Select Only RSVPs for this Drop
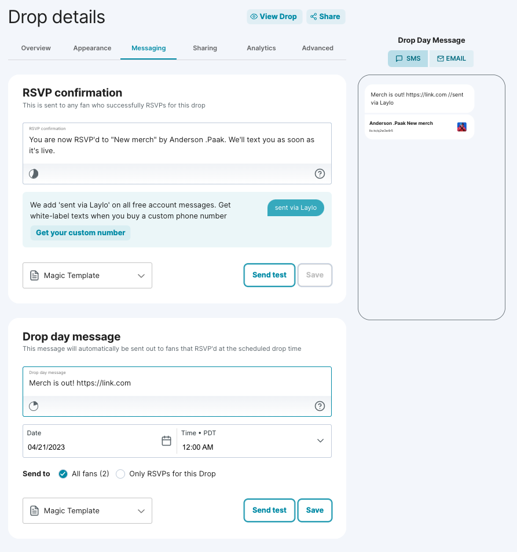517x552 pixels. pos(120,474)
